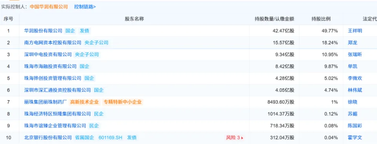Click the 持股数量/认缴金额 column header
The image size is (377, 144).
coord(275,19)
